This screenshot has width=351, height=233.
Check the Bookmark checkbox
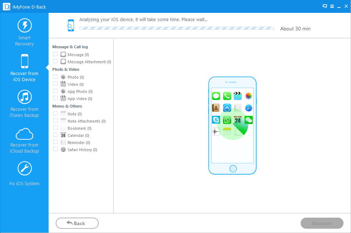55,128
